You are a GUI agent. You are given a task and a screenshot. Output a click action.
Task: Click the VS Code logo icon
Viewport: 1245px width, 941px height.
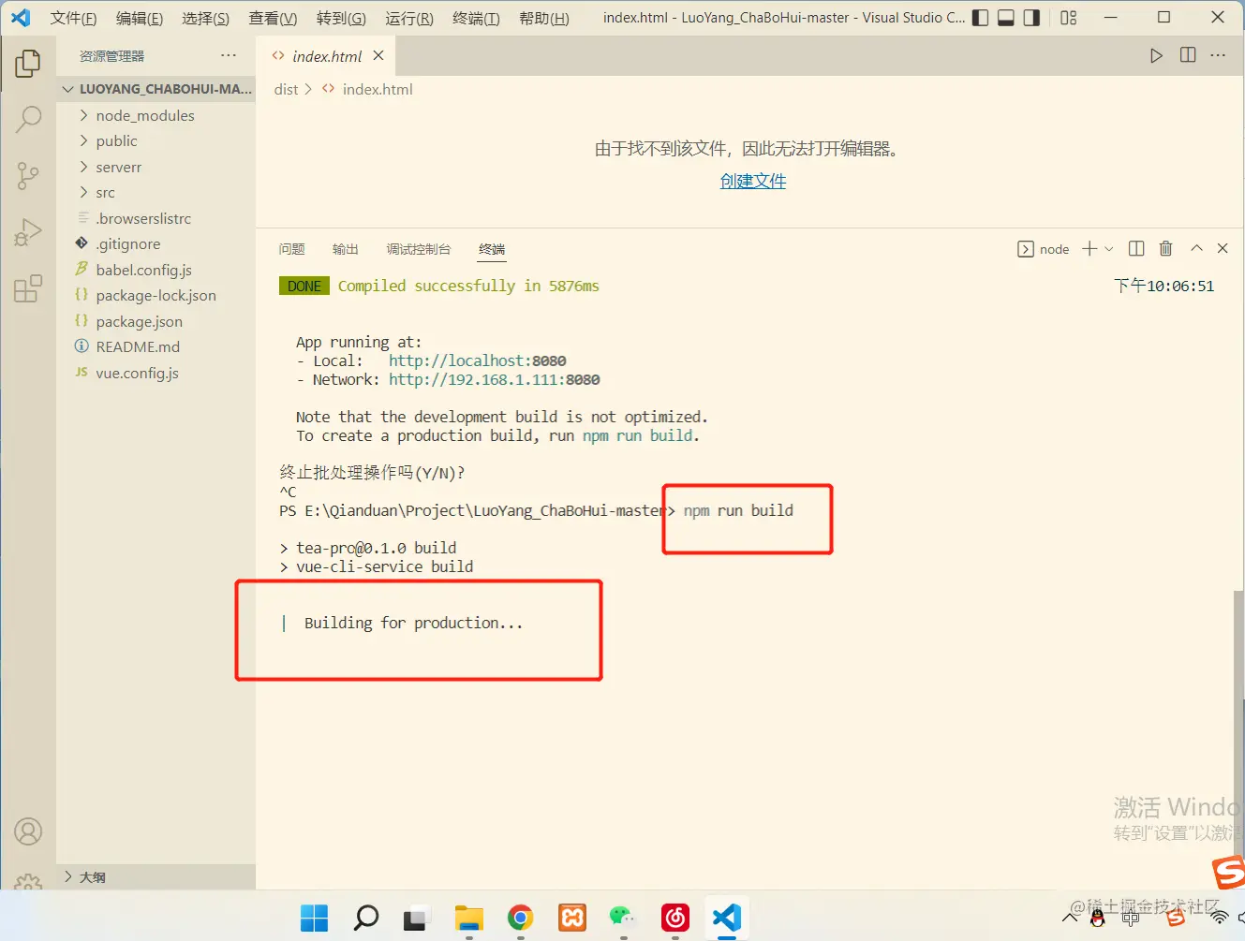[21, 18]
